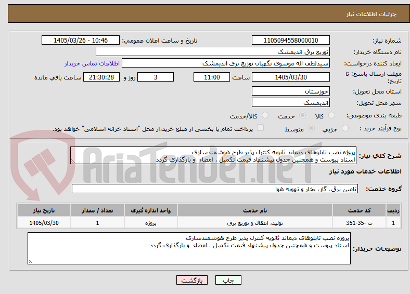
Task: Select the کالا/خدمت radio button
Action: click(265, 115)
